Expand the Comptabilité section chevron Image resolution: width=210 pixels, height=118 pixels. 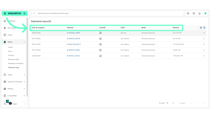point(24,96)
